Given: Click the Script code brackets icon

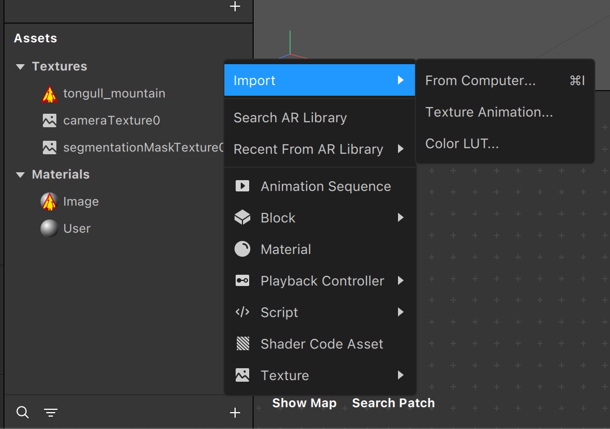Looking at the screenshot, I should [242, 312].
